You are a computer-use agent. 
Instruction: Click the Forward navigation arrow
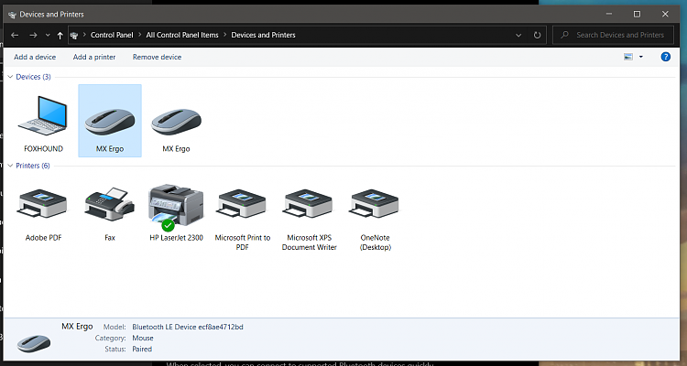click(x=33, y=35)
